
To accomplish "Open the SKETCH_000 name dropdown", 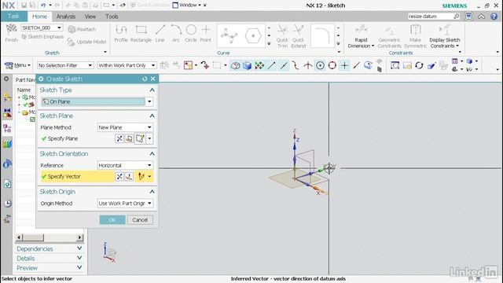I will (x=42, y=28).
